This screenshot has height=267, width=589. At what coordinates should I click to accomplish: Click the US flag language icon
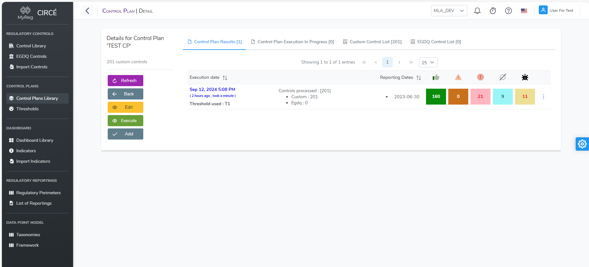[524, 11]
